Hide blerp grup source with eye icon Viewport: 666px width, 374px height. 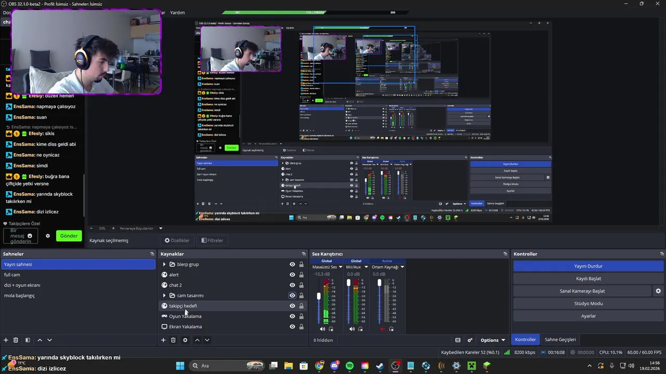pyautogui.click(x=292, y=264)
